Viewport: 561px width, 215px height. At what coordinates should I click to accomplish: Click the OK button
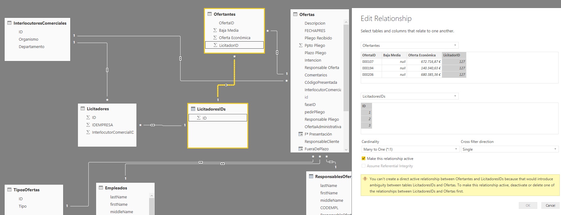point(528,205)
